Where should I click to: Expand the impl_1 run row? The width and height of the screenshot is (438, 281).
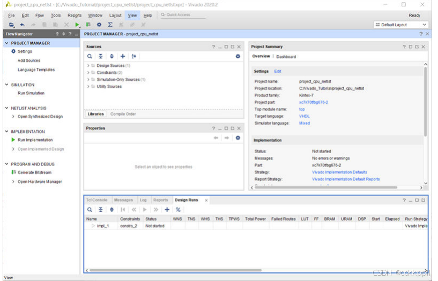(93, 226)
